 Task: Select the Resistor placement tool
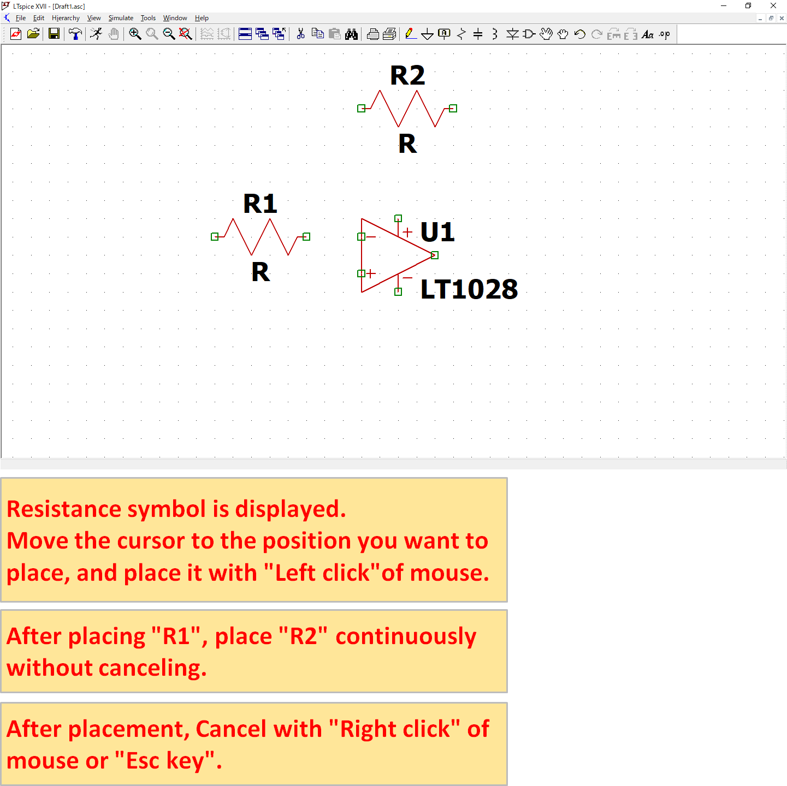pyautogui.click(x=460, y=34)
